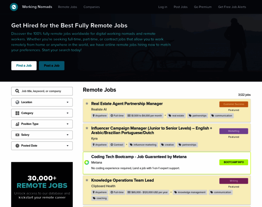This screenshot has height=207, width=262.
Task: Click the influencer marketing tag
Action: (143, 145)
